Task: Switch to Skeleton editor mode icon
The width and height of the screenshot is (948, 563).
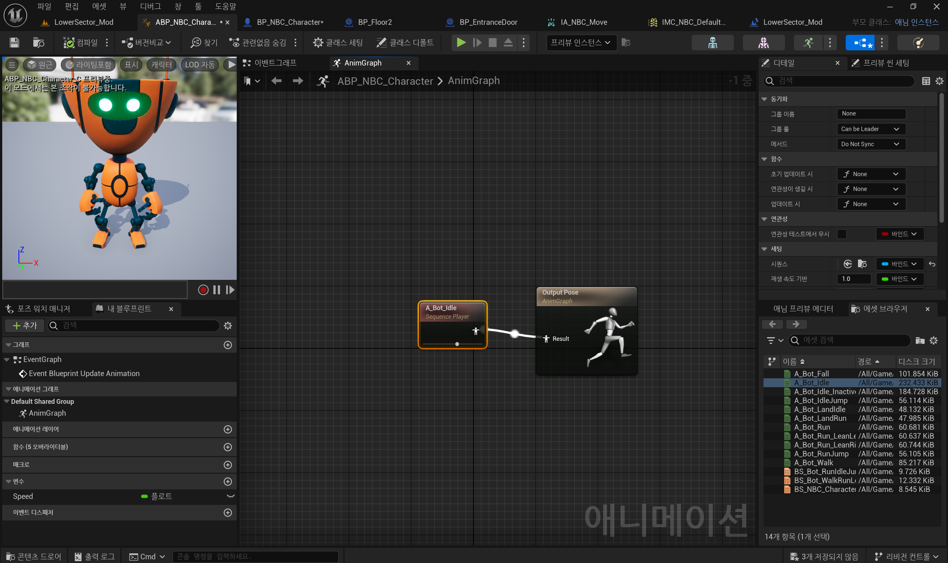Action: pos(713,43)
